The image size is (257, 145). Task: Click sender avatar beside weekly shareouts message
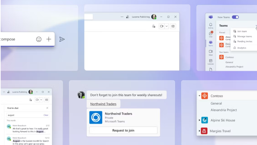click(x=81, y=95)
